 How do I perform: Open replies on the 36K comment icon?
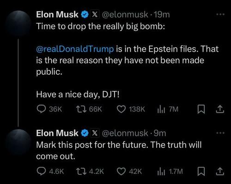click(41, 109)
